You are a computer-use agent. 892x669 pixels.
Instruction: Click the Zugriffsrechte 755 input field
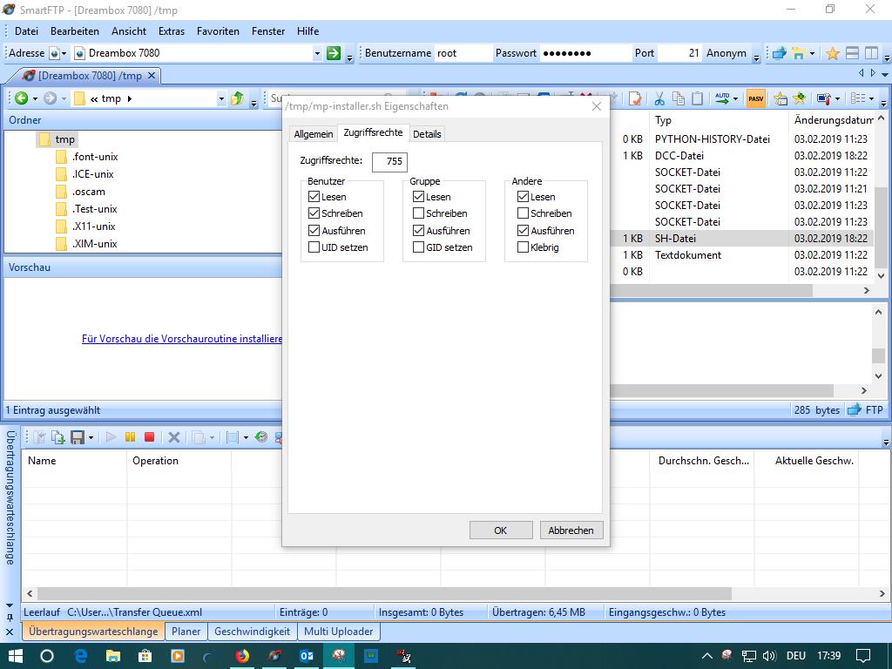(x=389, y=161)
